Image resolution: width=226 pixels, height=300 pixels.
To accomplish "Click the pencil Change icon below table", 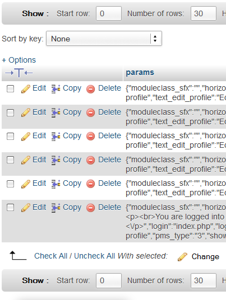I will click(x=182, y=257).
